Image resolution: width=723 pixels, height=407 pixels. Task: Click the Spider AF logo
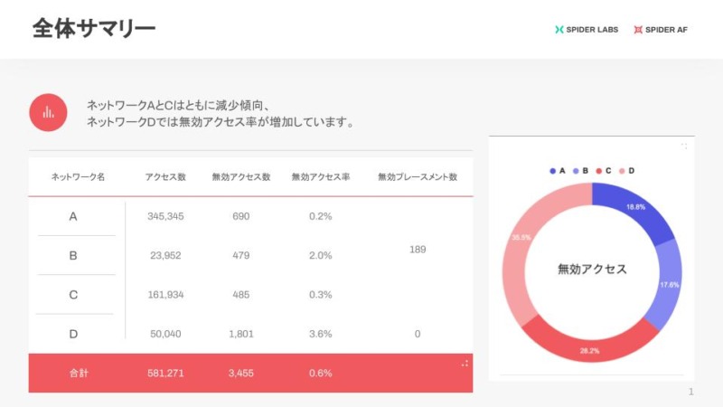(661, 30)
